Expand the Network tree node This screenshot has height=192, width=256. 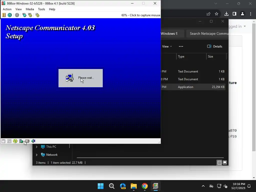37,155
